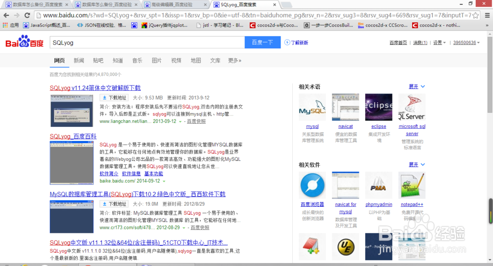
Task: Click the SQL Server logo image
Action: pos(412,107)
